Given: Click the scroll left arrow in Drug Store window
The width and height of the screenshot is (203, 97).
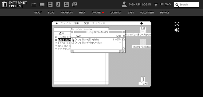Looking at the screenshot, I should [72, 51].
